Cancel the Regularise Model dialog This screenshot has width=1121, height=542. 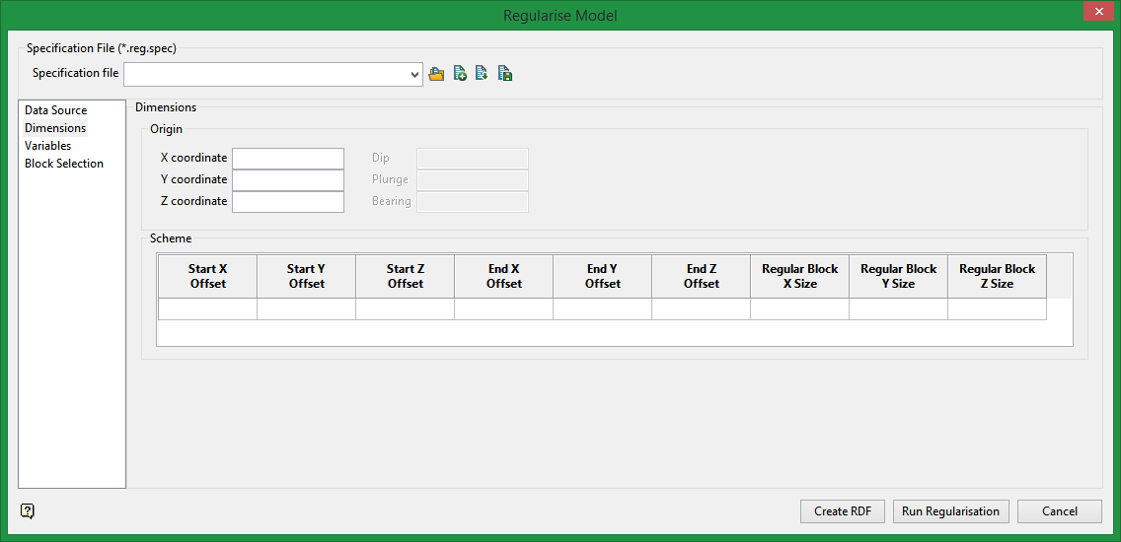point(1060,511)
